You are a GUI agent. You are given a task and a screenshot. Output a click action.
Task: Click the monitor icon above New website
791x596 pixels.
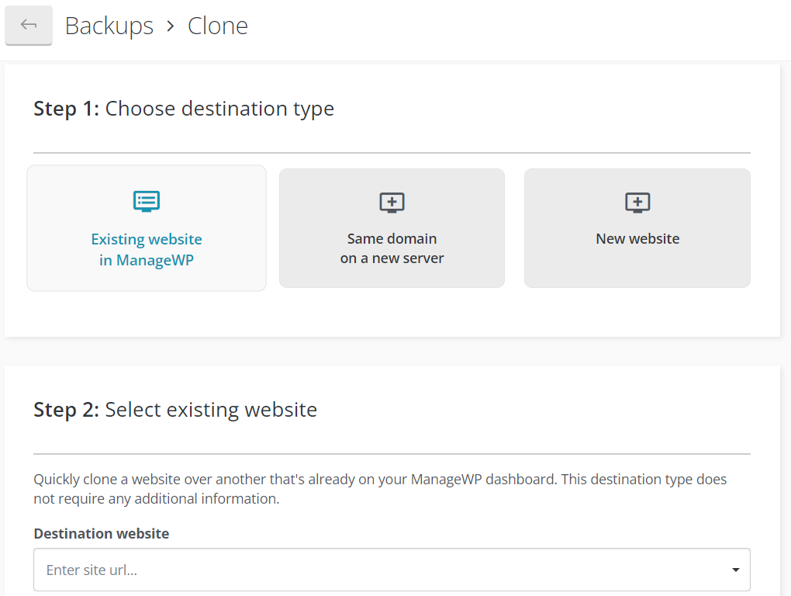click(637, 203)
